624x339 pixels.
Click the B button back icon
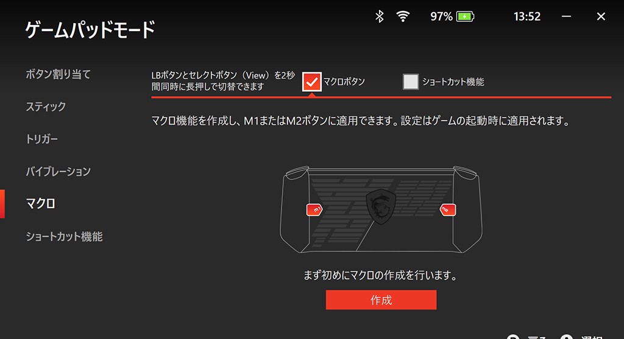[x=513, y=337]
